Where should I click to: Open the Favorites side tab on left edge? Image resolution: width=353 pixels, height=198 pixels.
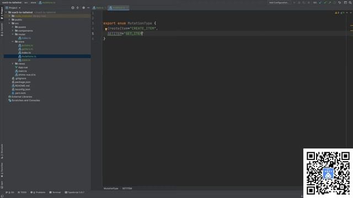pos(2,170)
